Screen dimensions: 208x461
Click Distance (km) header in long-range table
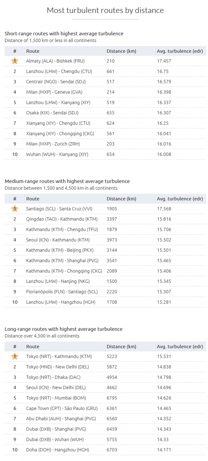coord(121,346)
